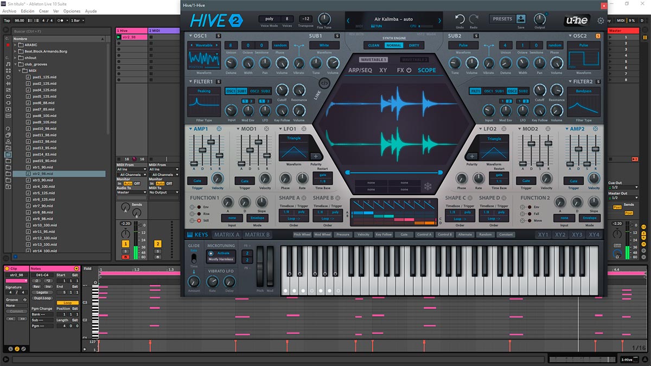Click the LINK filter code icon

(x=324, y=83)
